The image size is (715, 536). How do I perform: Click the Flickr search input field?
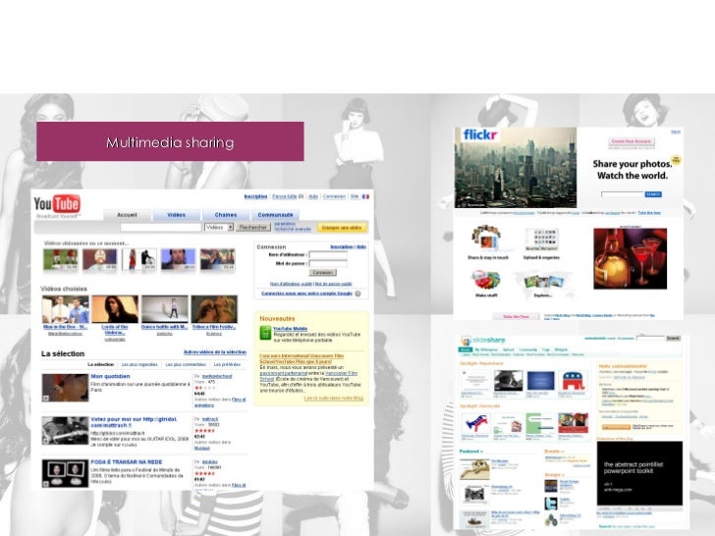pos(623,194)
